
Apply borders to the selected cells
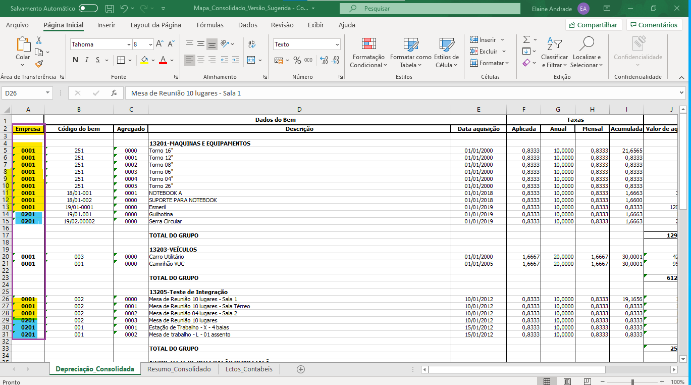pos(121,60)
